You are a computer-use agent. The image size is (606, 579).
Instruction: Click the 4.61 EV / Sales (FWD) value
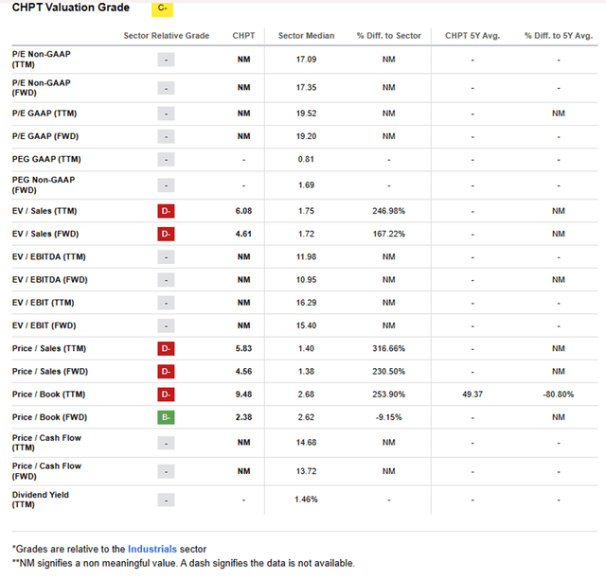[x=243, y=234]
